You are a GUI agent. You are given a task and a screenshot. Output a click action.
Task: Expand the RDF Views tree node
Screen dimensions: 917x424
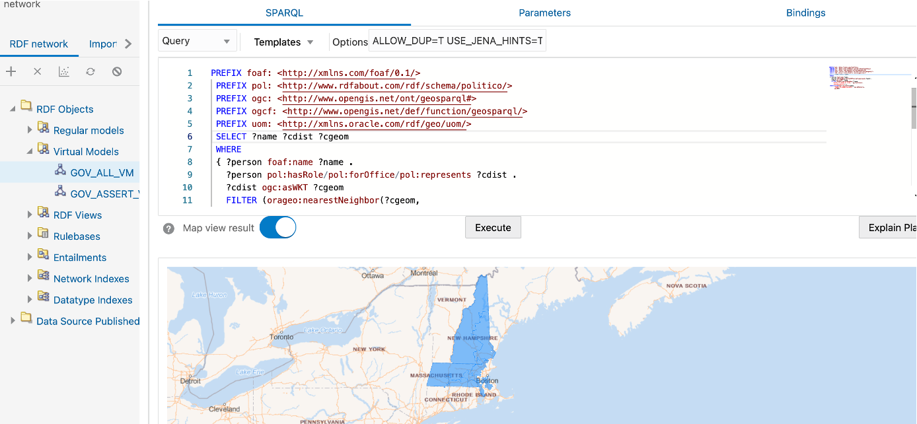tap(29, 215)
